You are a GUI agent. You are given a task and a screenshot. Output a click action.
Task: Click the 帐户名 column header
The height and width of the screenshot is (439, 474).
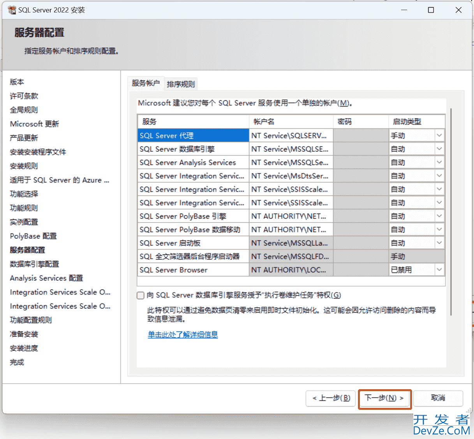click(291, 121)
